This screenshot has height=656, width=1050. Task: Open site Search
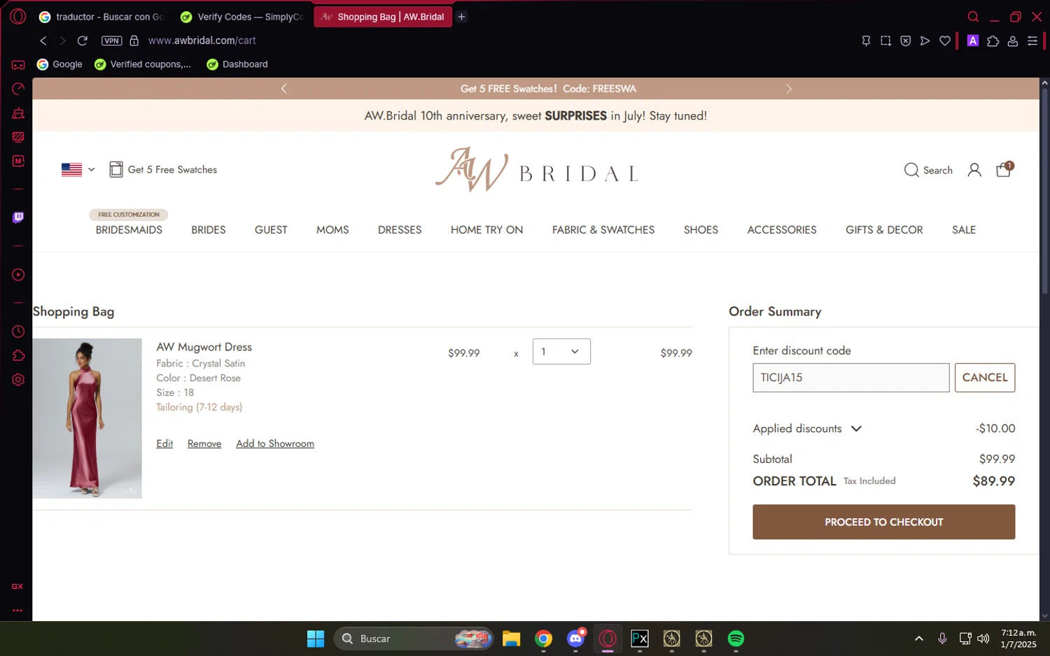click(928, 170)
